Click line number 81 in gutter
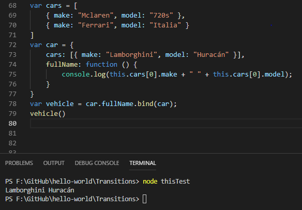 [x=12, y=133]
